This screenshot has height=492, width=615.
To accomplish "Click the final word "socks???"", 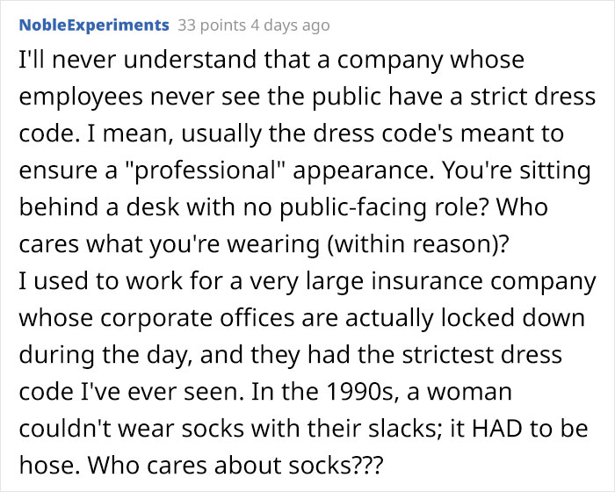I will 336,466.
